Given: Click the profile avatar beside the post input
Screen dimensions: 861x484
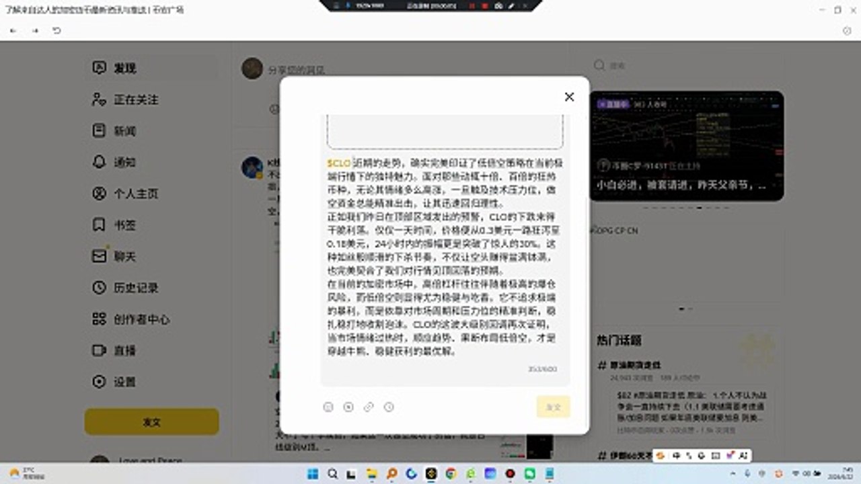Looking at the screenshot, I should (x=252, y=68).
